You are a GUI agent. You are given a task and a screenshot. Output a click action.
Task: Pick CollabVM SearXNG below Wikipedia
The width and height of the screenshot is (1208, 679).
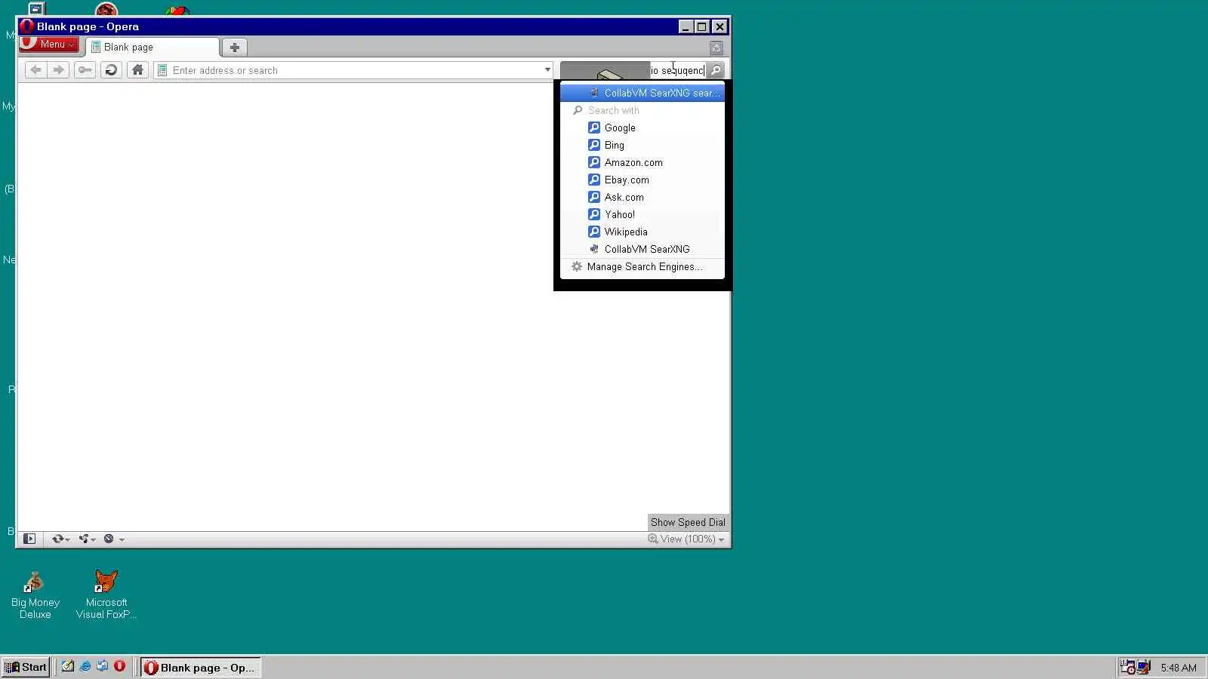pos(643,249)
